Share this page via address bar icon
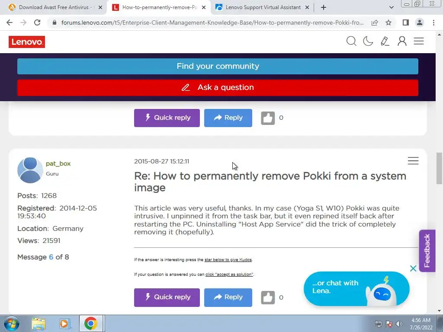This screenshot has width=443, height=332. (x=375, y=22)
